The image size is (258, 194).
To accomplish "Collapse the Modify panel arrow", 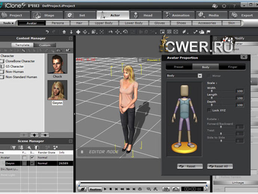I will [x=215, y=39].
